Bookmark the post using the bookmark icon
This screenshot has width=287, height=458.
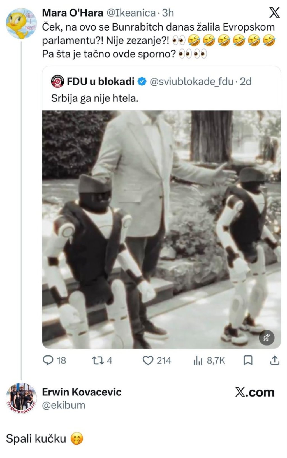point(248,360)
